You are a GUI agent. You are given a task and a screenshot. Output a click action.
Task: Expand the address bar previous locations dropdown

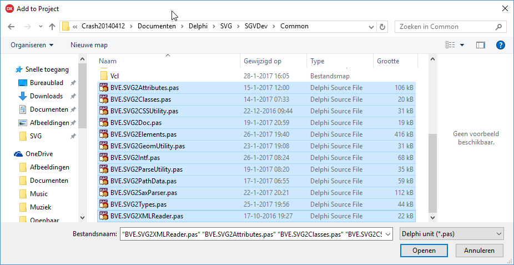pyautogui.click(x=370, y=27)
